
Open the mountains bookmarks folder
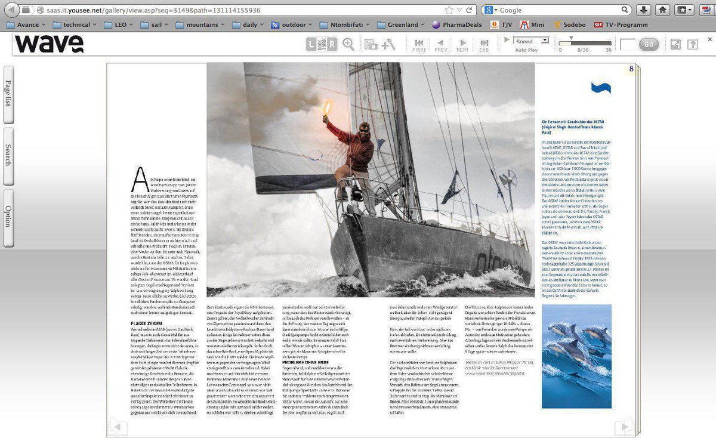click(x=201, y=24)
